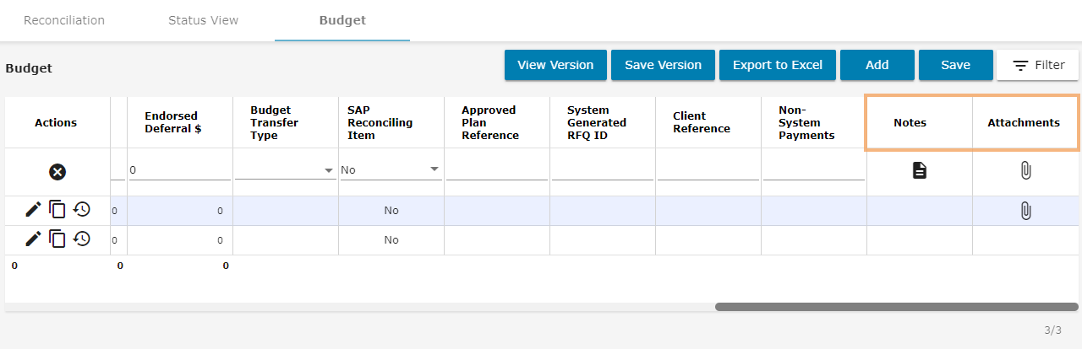Image resolution: width=1082 pixels, height=349 pixels.
Task: Duplicate the second data row using copy icon
Action: tap(57, 239)
